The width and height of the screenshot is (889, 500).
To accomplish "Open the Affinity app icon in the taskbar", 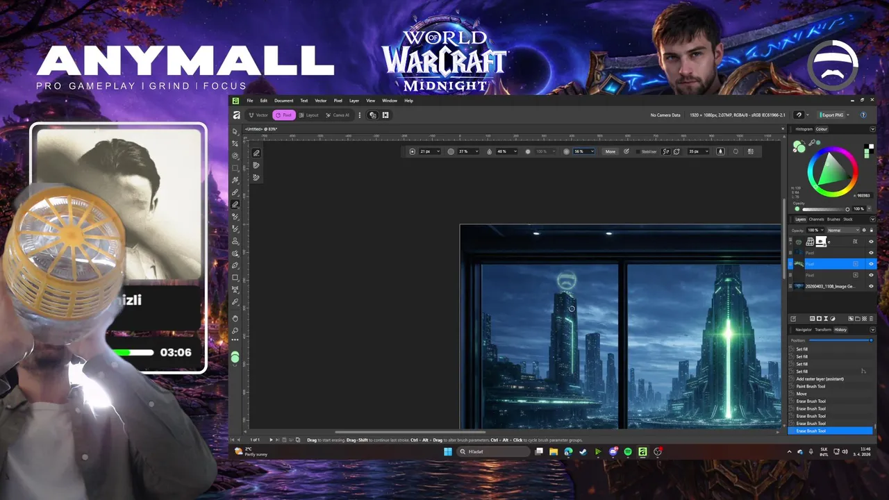I will (642, 451).
